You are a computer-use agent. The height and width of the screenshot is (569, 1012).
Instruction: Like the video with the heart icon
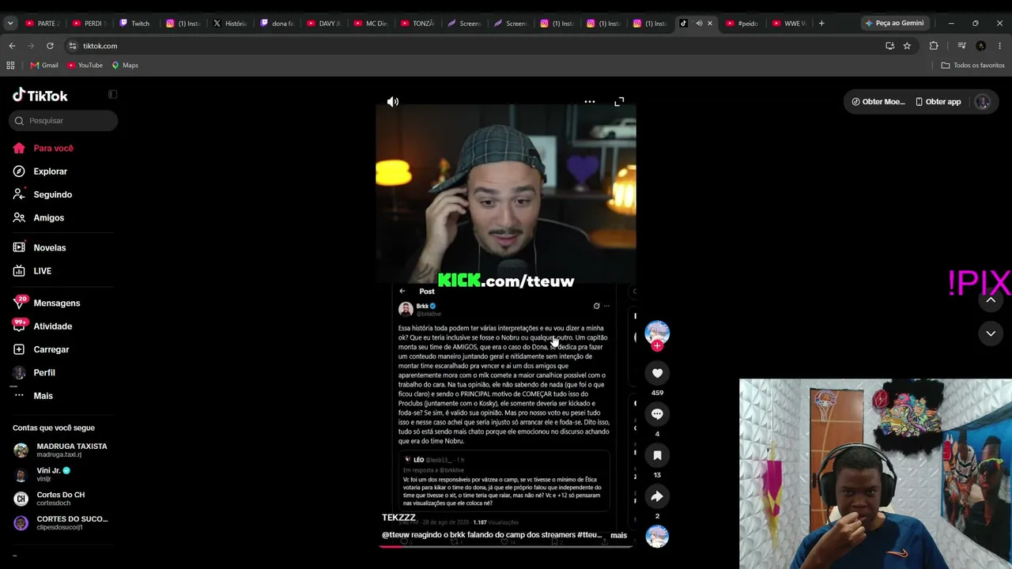(x=657, y=373)
